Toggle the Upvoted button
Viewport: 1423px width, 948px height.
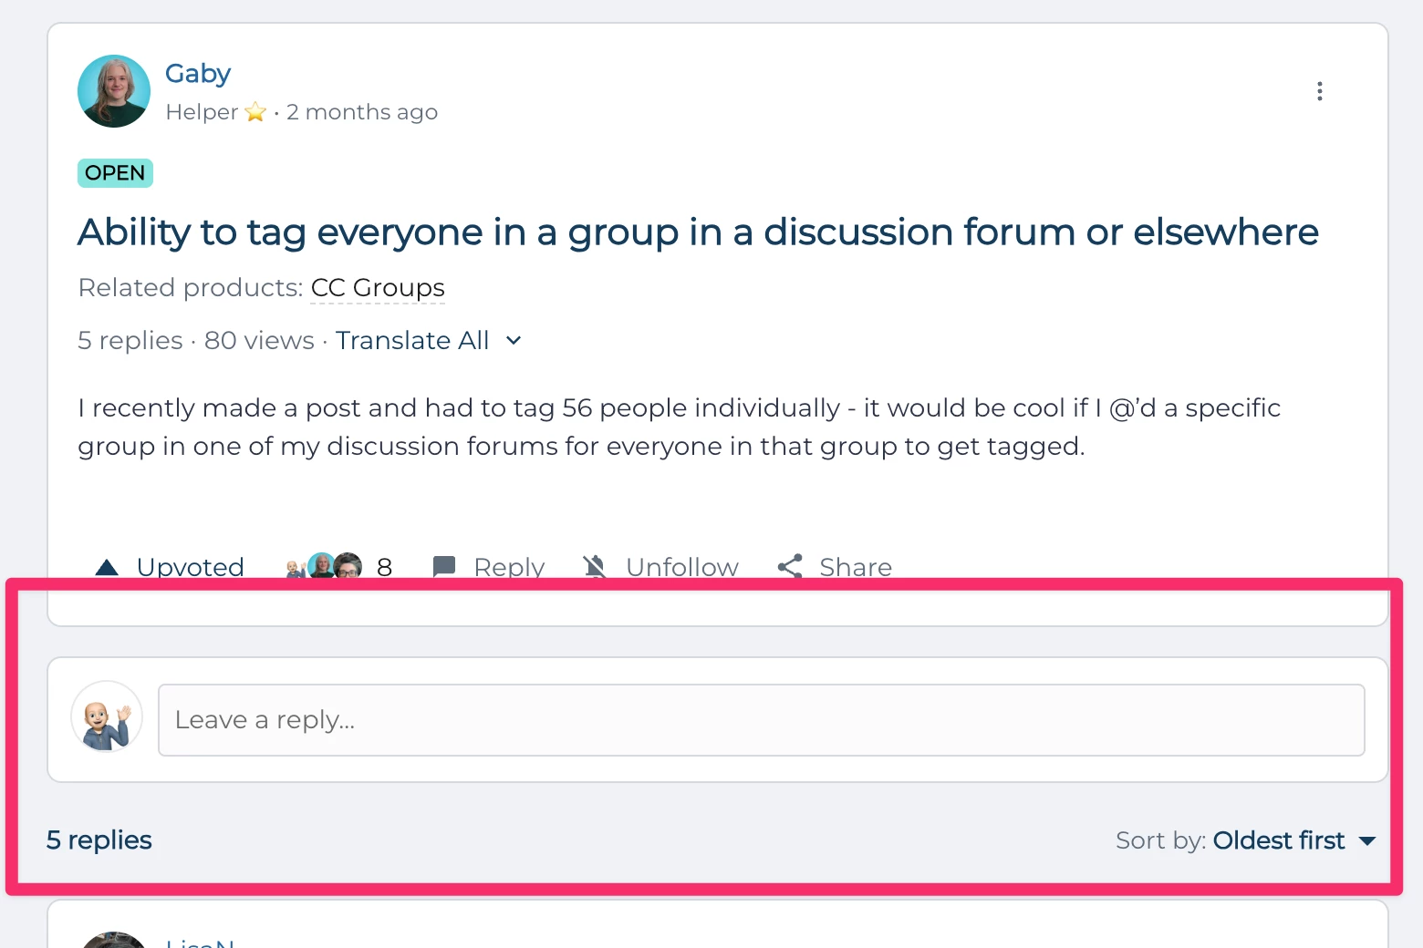170,567
